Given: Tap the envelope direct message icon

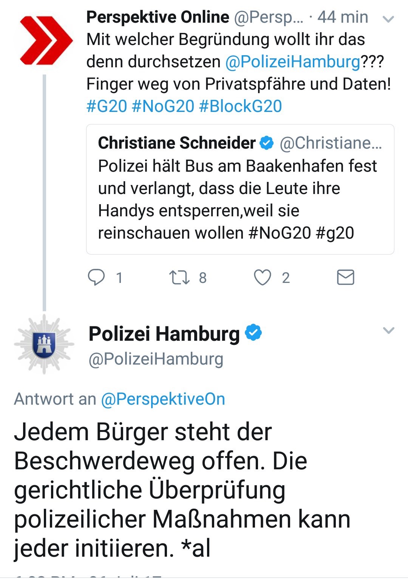Looking at the screenshot, I should click(x=345, y=278).
